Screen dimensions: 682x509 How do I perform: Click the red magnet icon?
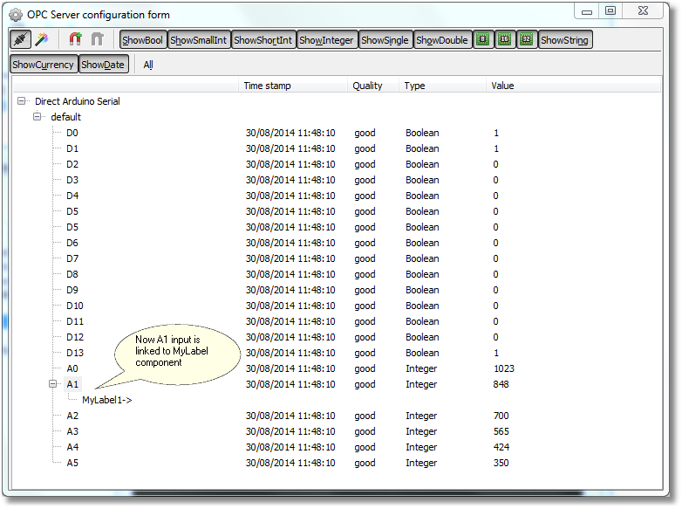[75, 40]
